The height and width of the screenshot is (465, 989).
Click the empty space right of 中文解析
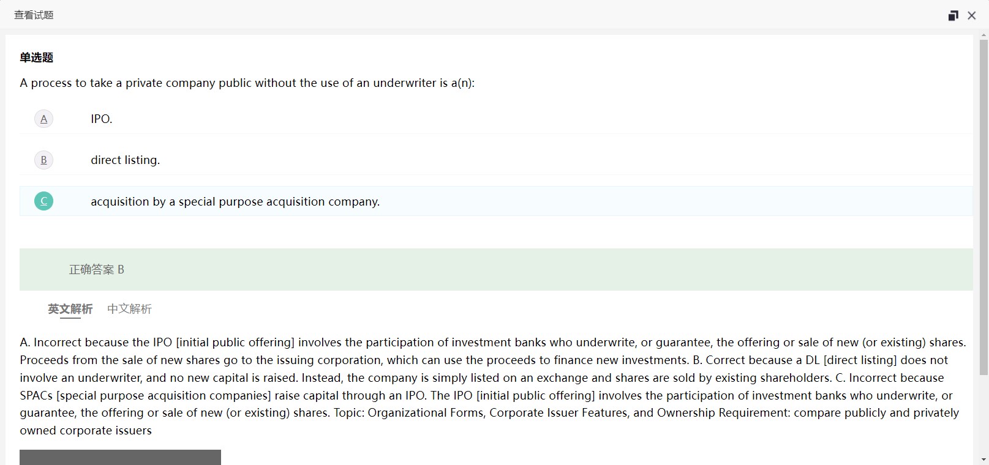pyautogui.click(x=490, y=309)
